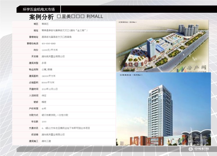Click the 均价 row label
Screen dimensions: 217x156
[x=36, y=50]
